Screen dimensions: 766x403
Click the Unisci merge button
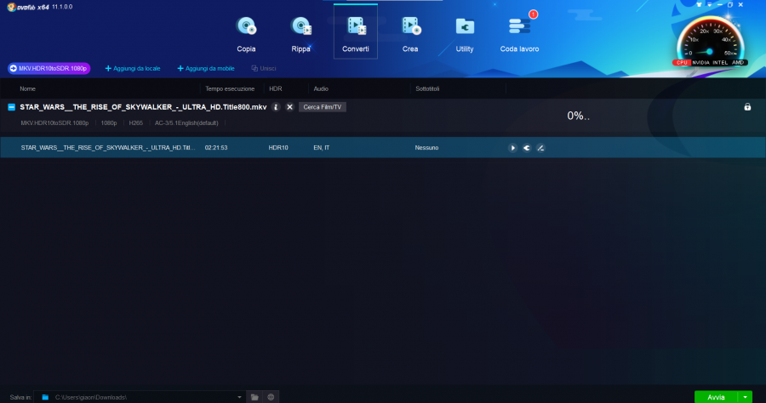264,68
